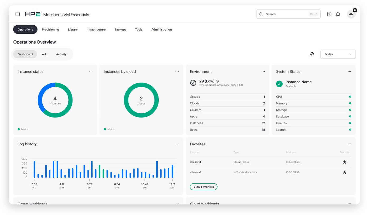Image resolution: width=367 pixels, height=215 pixels.
Task: Open the AN user avatar menu
Action: tap(351, 14)
